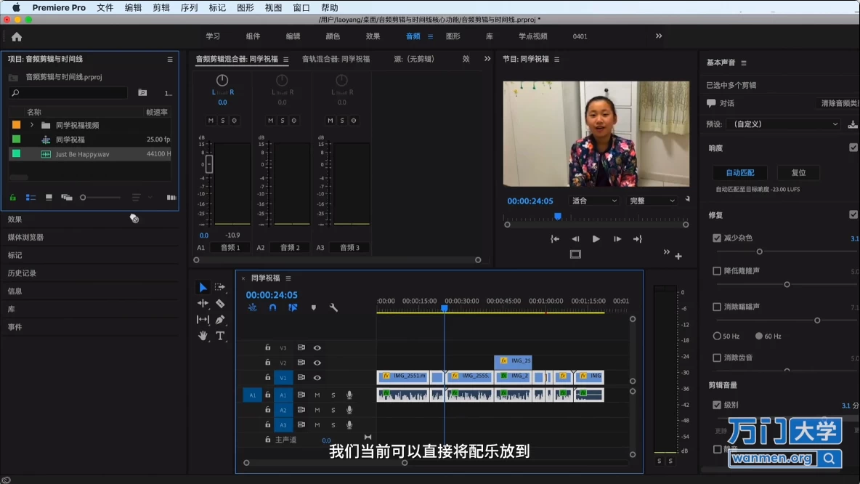Click the 复位 button under 响度
Screen dimensions: 860x484
(x=798, y=173)
